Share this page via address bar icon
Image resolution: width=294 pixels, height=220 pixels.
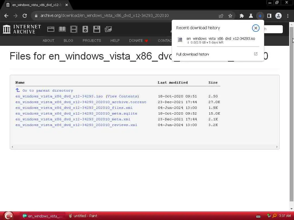pos(221,16)
